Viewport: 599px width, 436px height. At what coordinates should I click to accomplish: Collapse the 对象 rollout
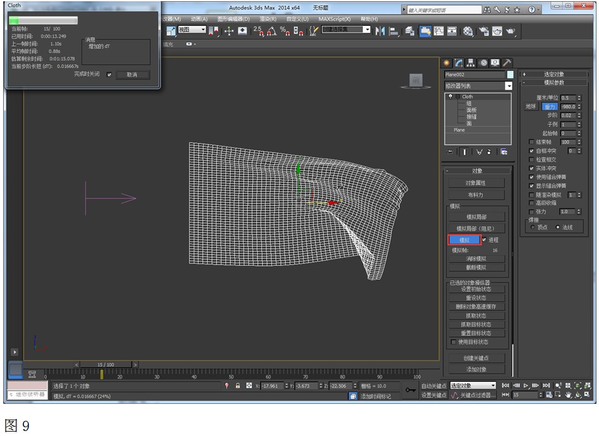(x=477, y=171)
